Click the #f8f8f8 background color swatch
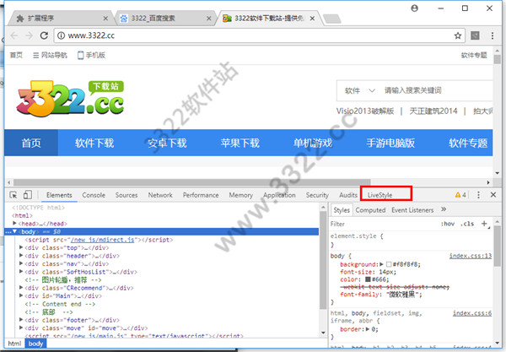Screen dimensions: 506x352 coord(389,264)
